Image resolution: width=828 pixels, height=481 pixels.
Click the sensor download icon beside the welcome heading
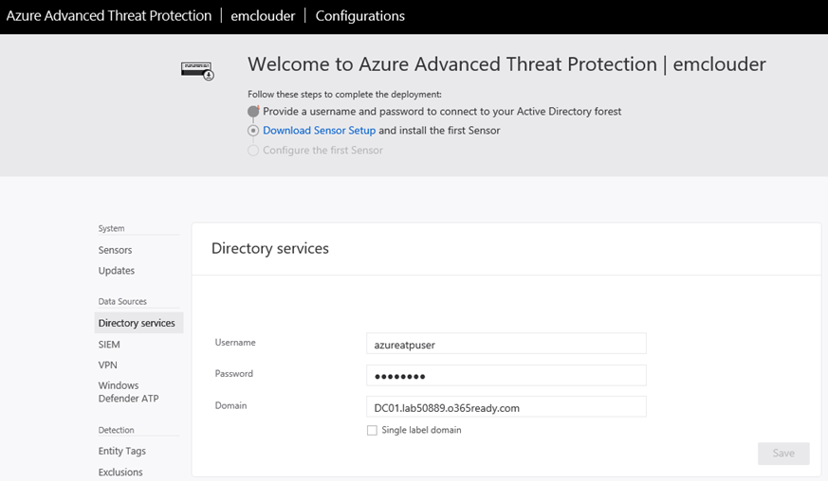197,71
